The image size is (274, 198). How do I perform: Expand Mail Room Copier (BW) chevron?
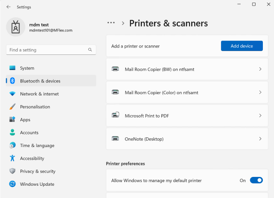[x=260, y=69]
